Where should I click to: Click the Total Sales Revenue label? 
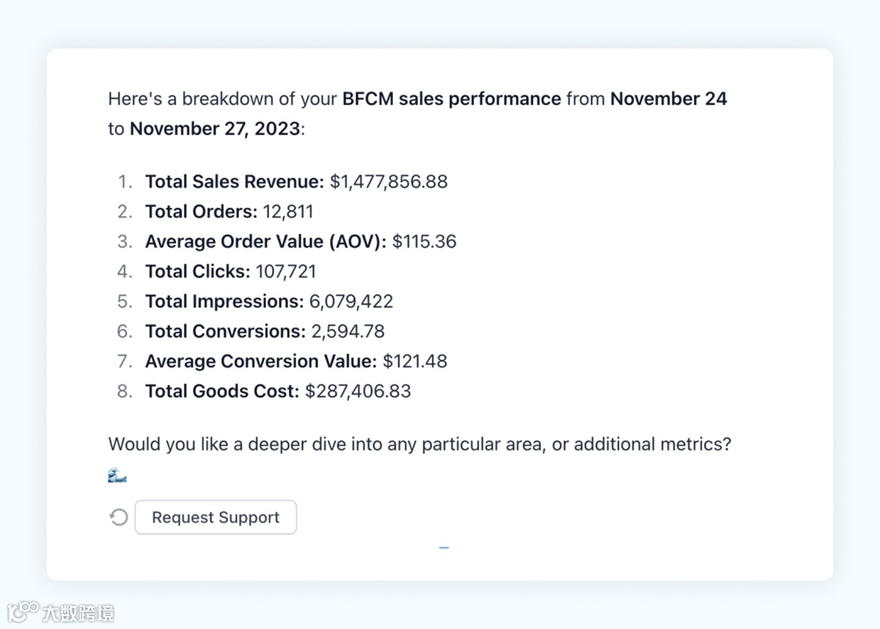235,182
